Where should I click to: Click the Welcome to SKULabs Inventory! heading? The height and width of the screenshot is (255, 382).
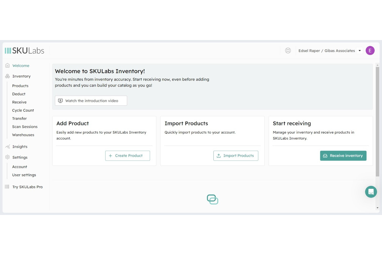click(x=100, y=71)
